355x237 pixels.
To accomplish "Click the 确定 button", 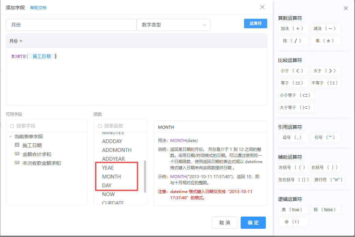I will click(x=253, y=223).
